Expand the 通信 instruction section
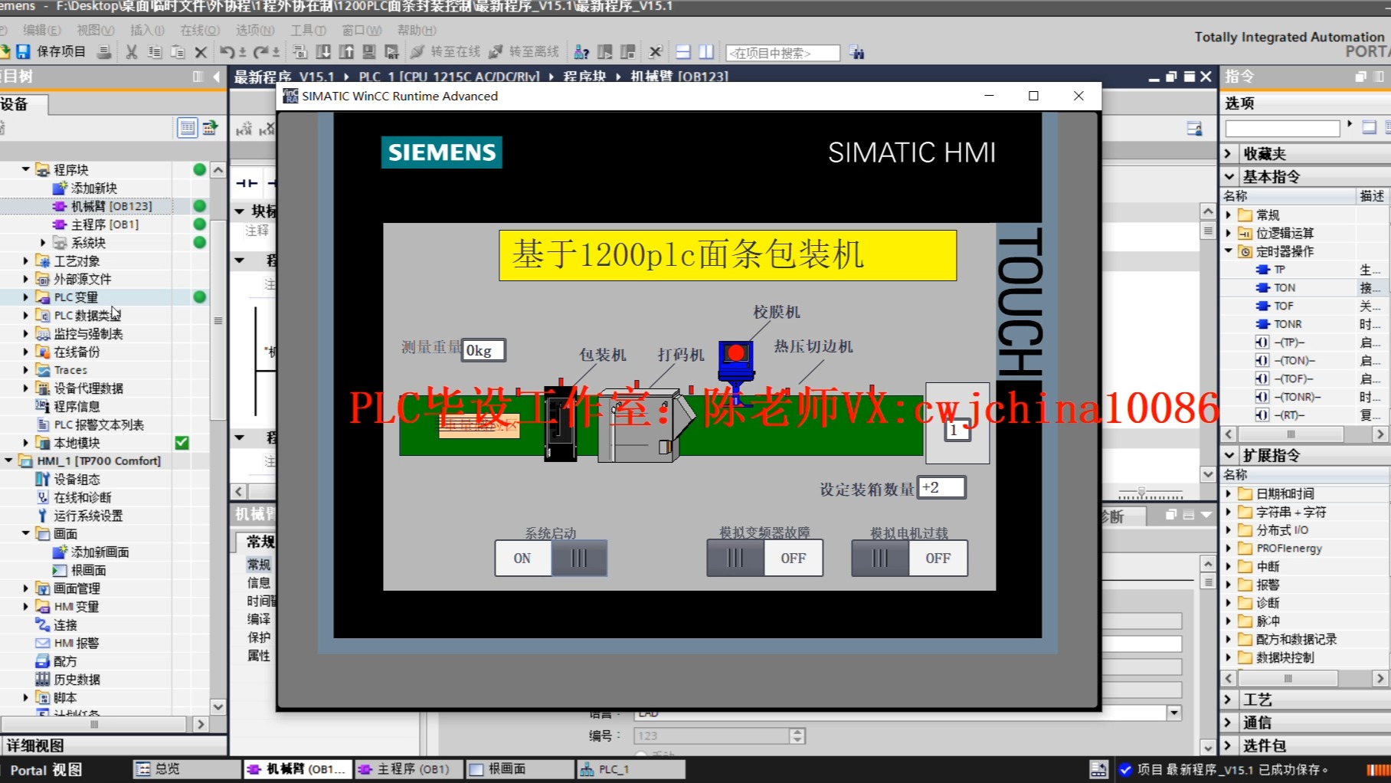Viewport: 1391px width, 783px height. tap(1229, 722)
